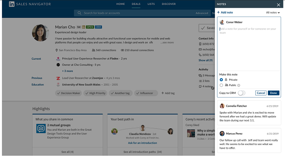The image size is (285, 160).
Task: Expand the summary with …see more
Action: pyautogui.click(x=167, y=42)
